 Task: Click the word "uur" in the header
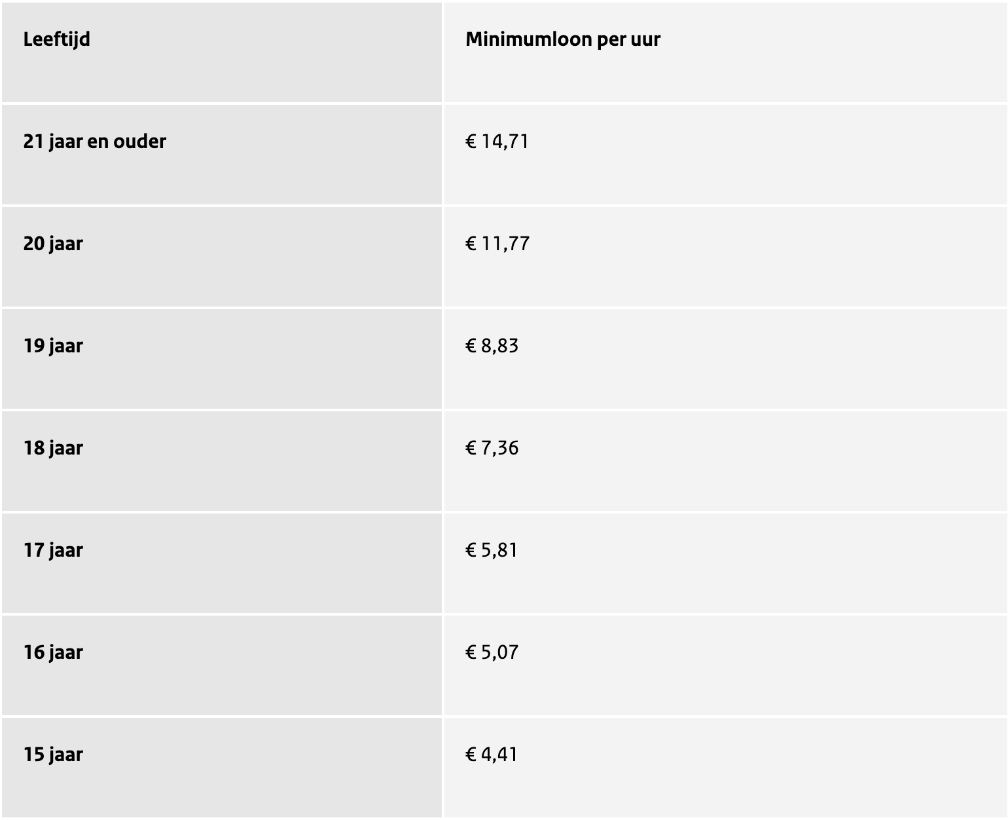tap(645, 39)
